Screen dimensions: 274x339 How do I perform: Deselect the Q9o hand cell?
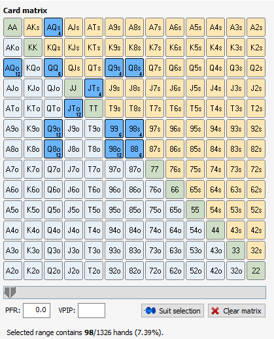pyautogui.click(x=53, y=129)
